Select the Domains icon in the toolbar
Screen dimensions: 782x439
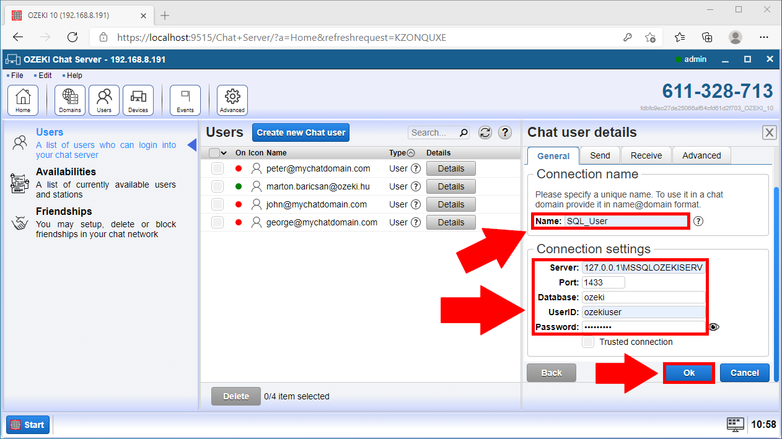coord(69,99)
